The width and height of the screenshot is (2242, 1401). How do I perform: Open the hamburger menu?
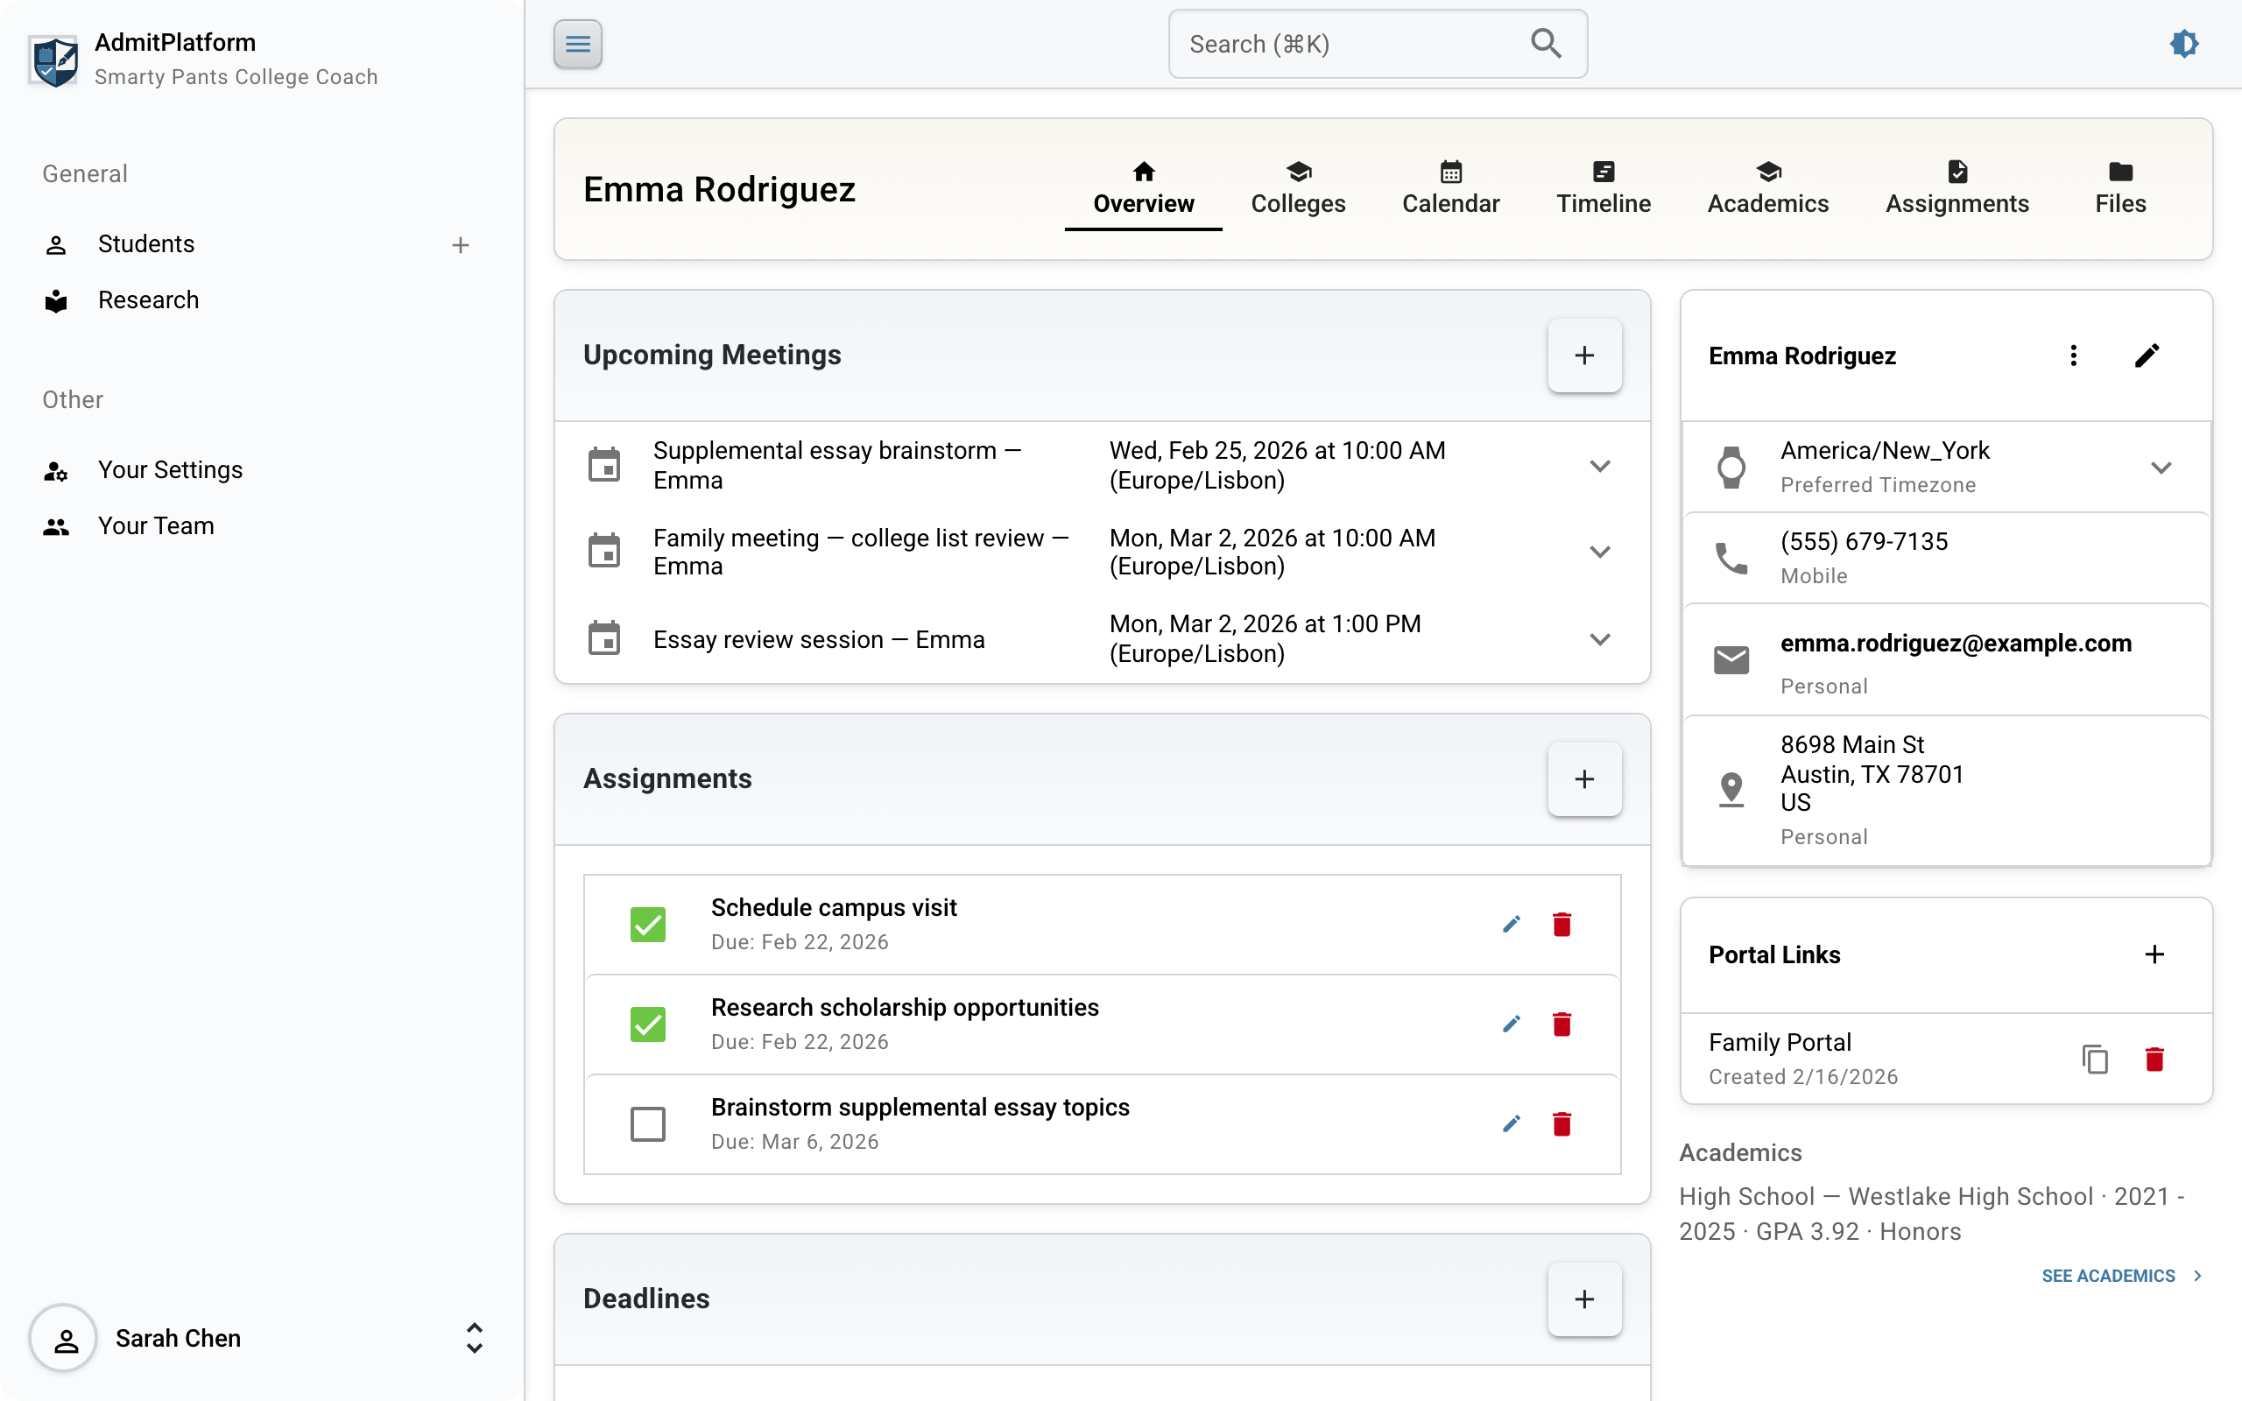tap(577, 44)
